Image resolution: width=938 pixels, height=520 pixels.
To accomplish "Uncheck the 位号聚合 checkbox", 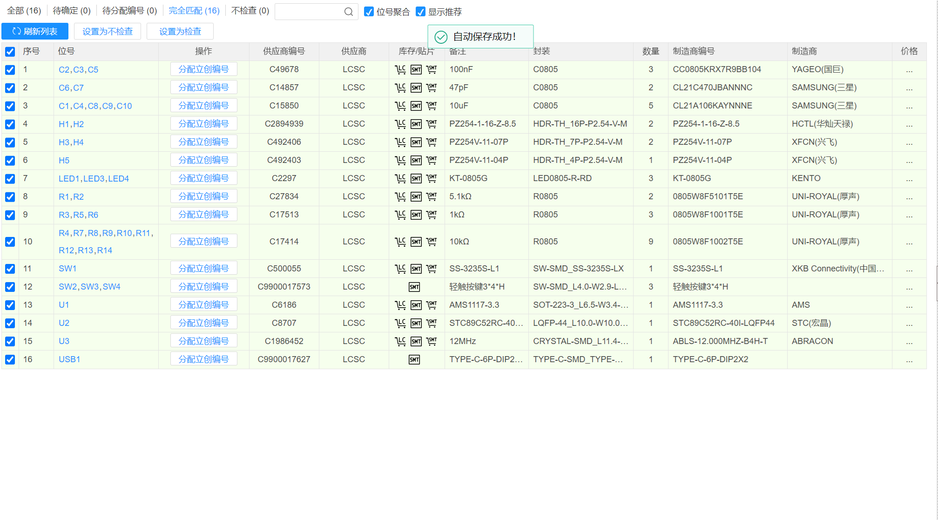I will point(369,12).
